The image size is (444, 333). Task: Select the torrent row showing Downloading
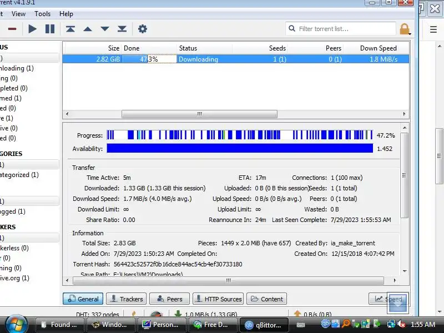tap(235, 59)
